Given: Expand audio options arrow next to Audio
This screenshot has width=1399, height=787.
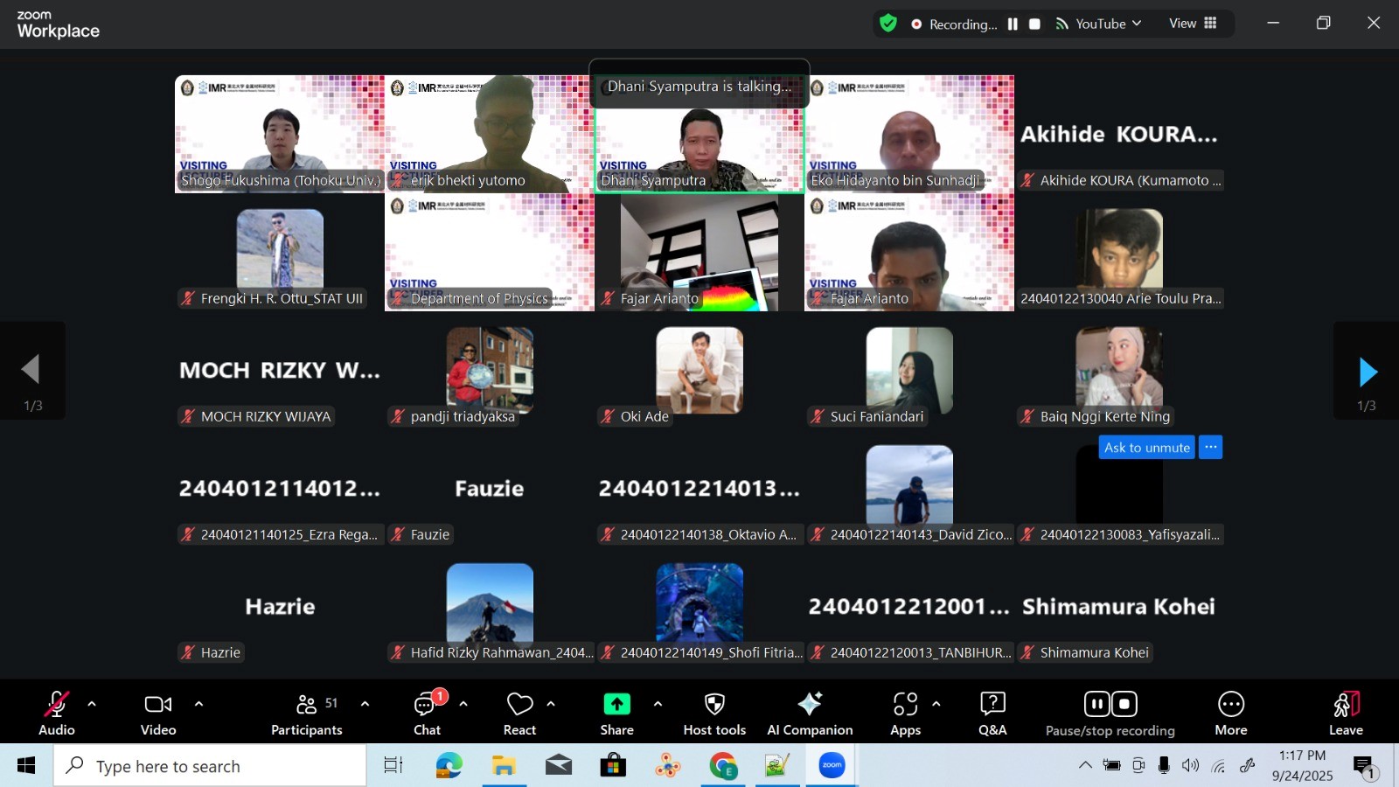Looking at the screenshot, I should [92, 704].
